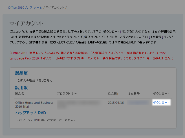Click the 注文番号 column header
The image size is (185, 138).
click(x=134, y=94)
